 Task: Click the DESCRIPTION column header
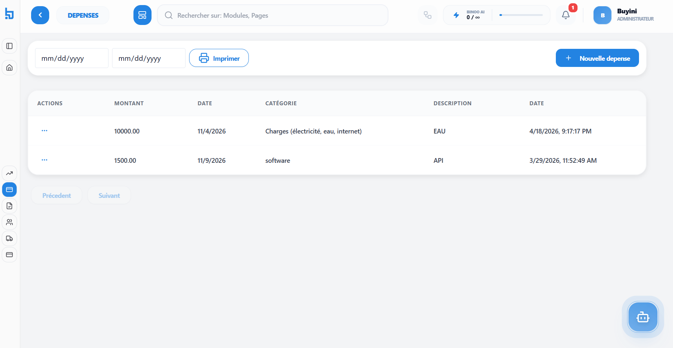click(x=452, y=103)
